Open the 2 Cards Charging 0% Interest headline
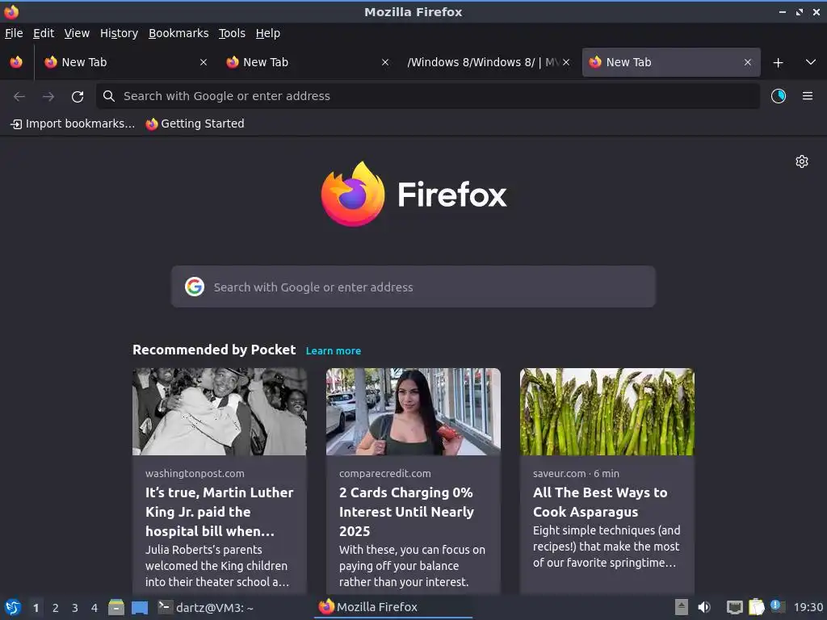 pos(407,512)
